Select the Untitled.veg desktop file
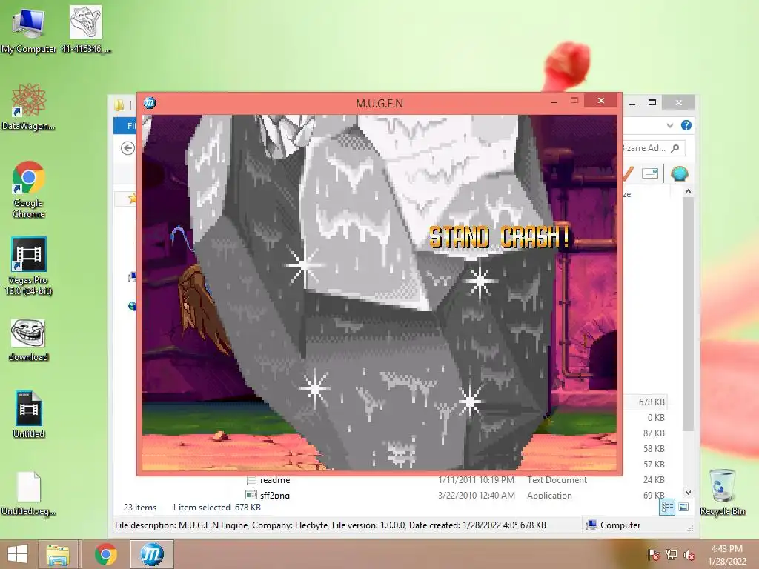 (29, 493)
